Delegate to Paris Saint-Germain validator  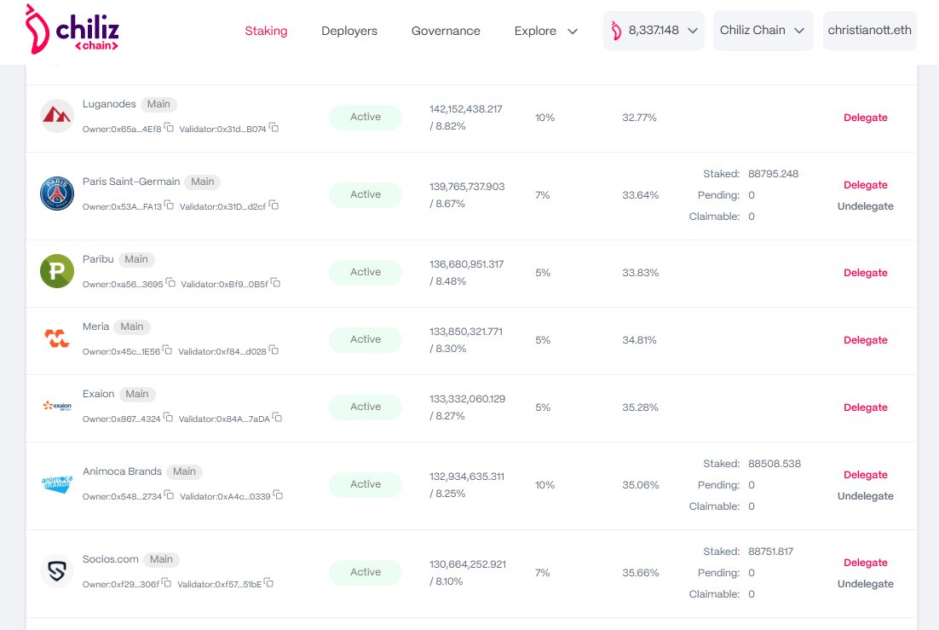(x=866, y=185)
